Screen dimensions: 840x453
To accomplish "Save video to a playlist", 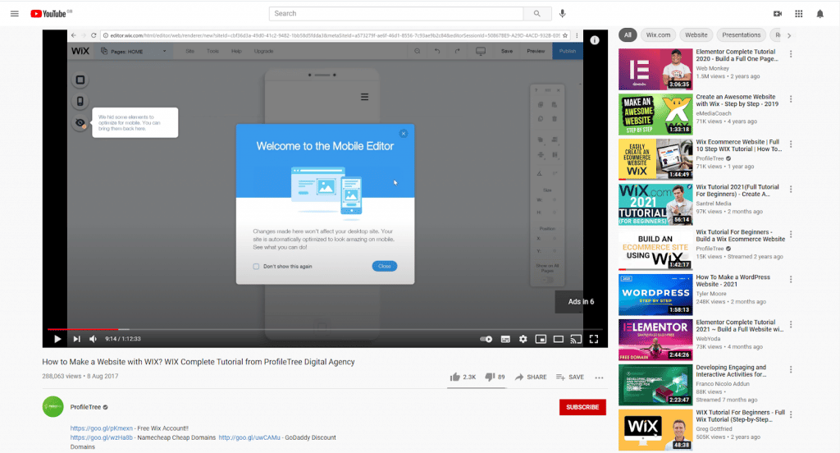I will point(570,377).
